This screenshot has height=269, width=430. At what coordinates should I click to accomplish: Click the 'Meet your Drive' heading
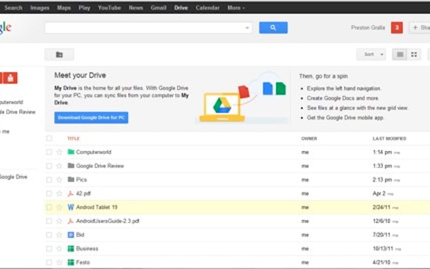pyautogui.click(x=80, y=75)
